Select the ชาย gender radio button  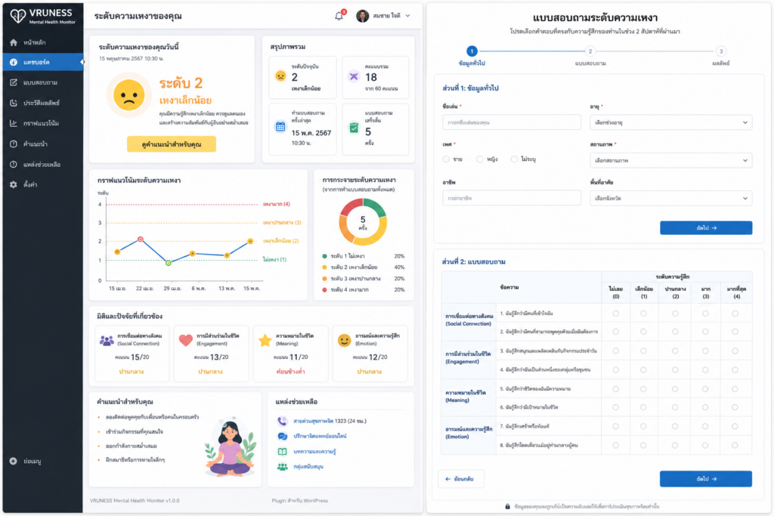446,159
